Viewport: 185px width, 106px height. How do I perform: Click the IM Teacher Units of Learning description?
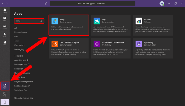click(110, 52)
